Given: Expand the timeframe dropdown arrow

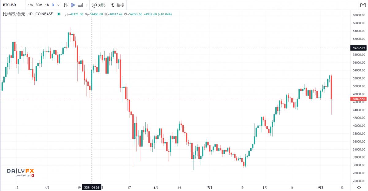Looking at the screenshot, I should click(x=58, y=5).
